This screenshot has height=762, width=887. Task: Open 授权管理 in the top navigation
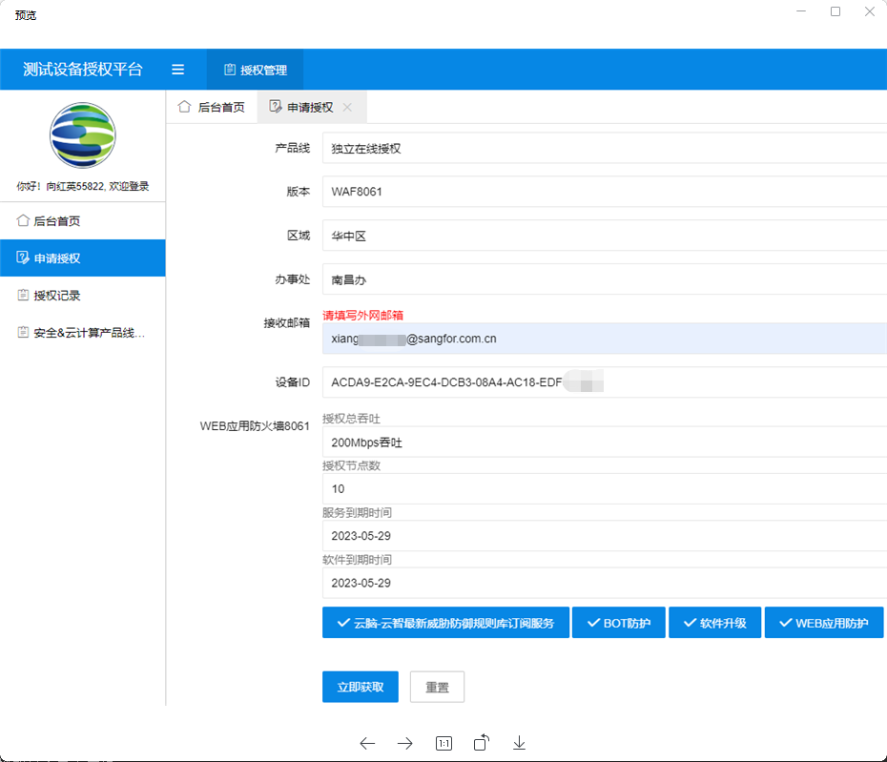255,70
